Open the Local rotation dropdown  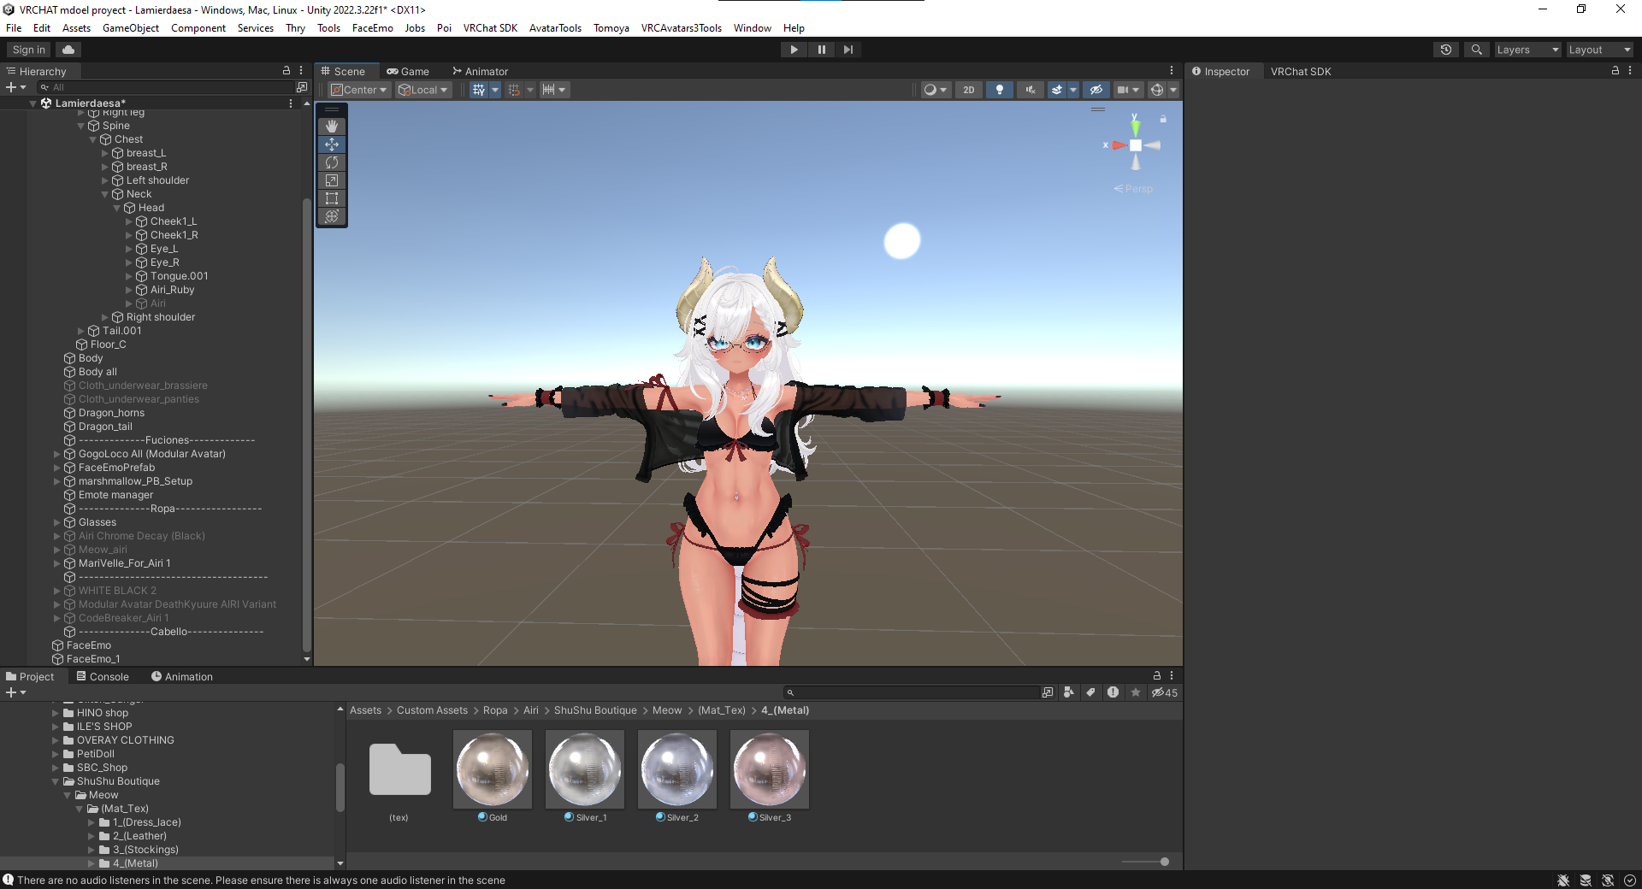pyautogui.click(x=423, y=90)
